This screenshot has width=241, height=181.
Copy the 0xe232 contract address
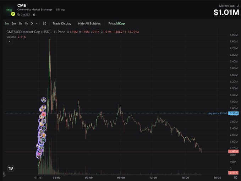click(x=18, y=15)
